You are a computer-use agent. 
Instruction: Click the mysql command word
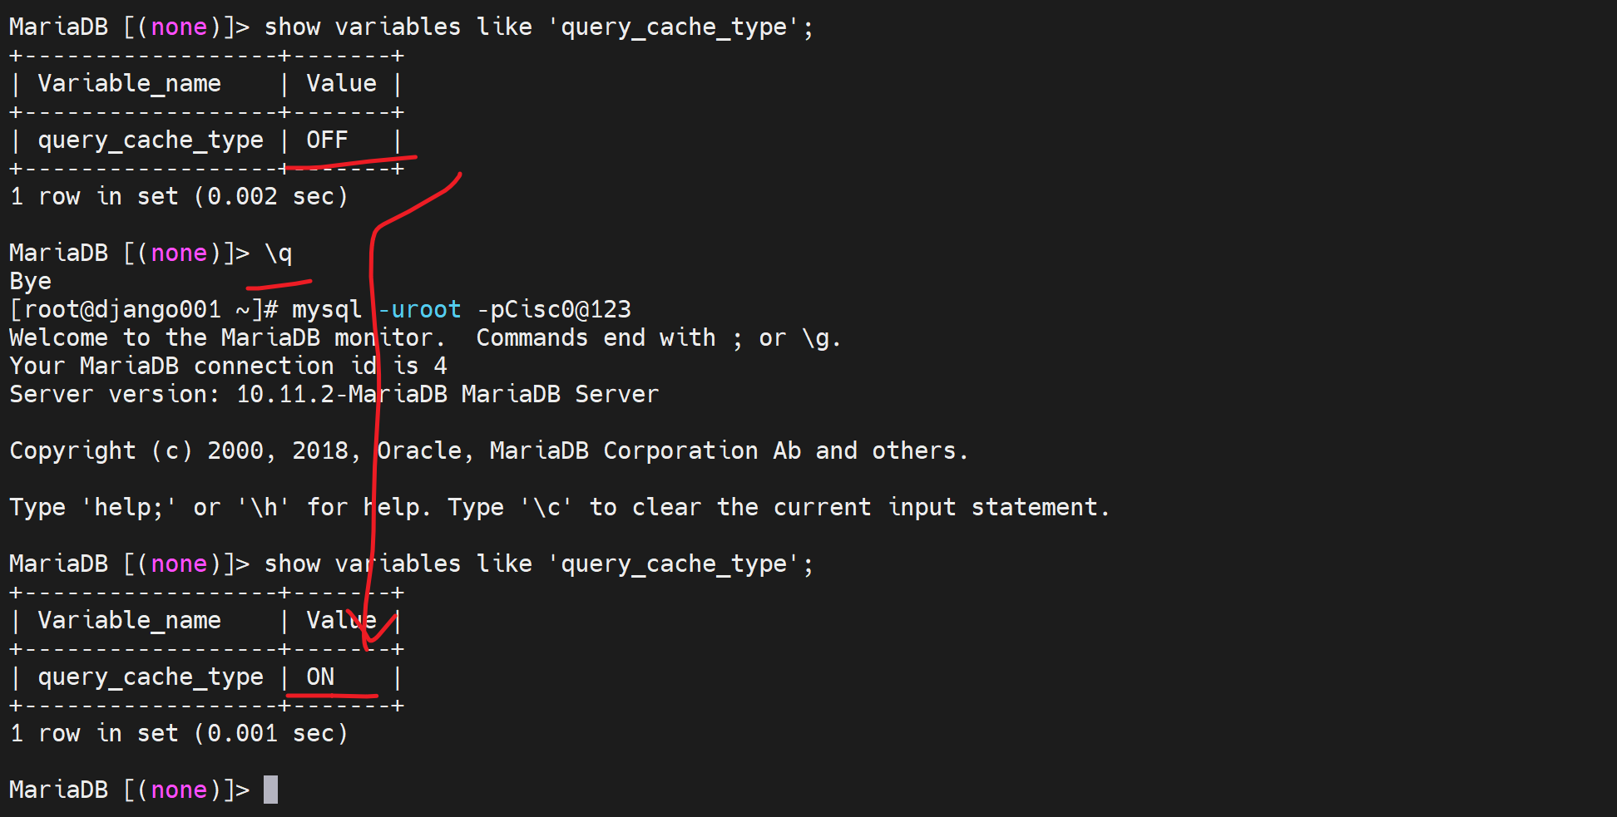click(327, 309)
